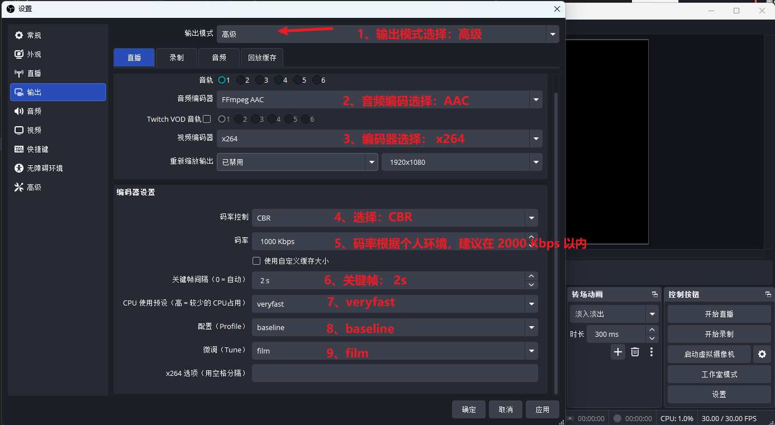The width and height of the screenshot is (775, 425).
Task: Open the 视频编码器 dropdown
Action: coord(379,139)
